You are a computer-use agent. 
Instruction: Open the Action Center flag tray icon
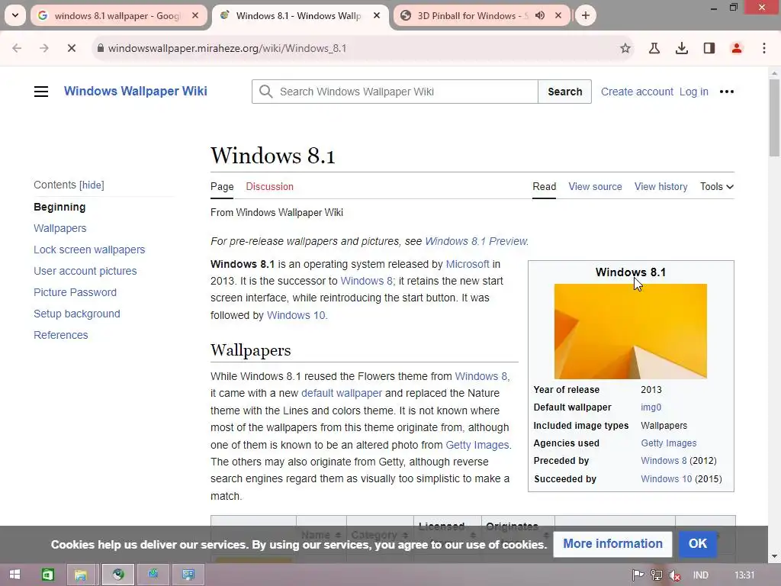point(638,575)
